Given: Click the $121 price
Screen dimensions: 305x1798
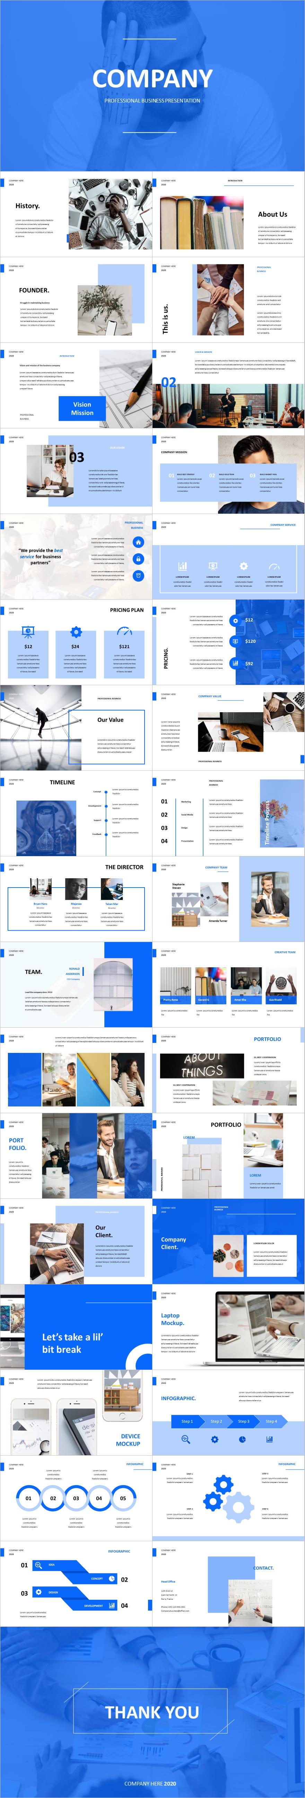Looking at the screenshot, I should [x=124, y=646].
